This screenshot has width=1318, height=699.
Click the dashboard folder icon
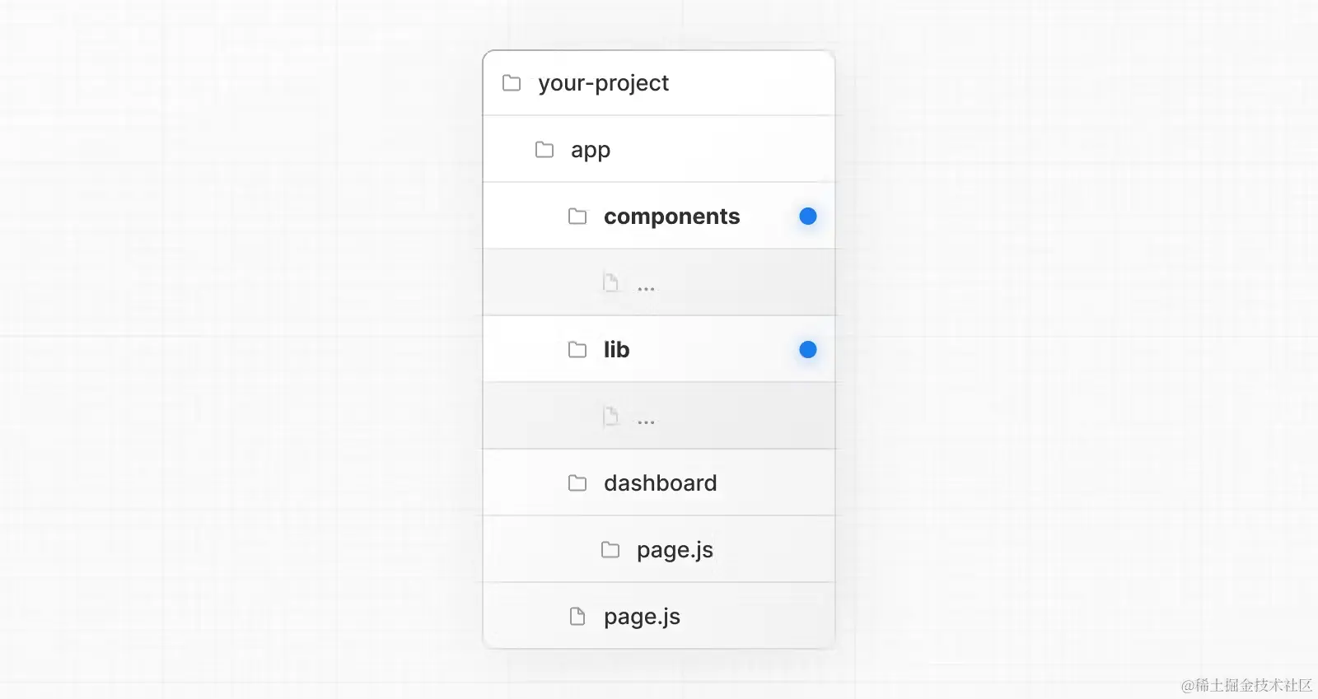point(577,483)
